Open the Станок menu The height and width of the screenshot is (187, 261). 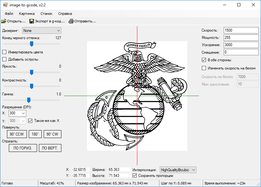point(47,14)
